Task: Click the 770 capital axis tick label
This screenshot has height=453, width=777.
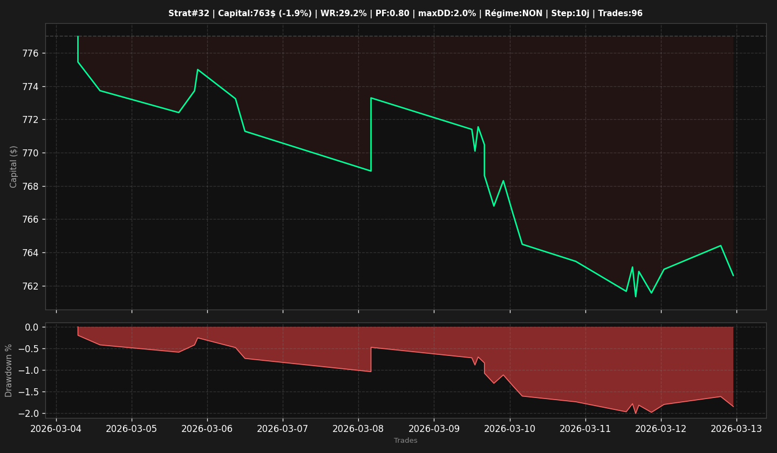Action: coord(31,153)
